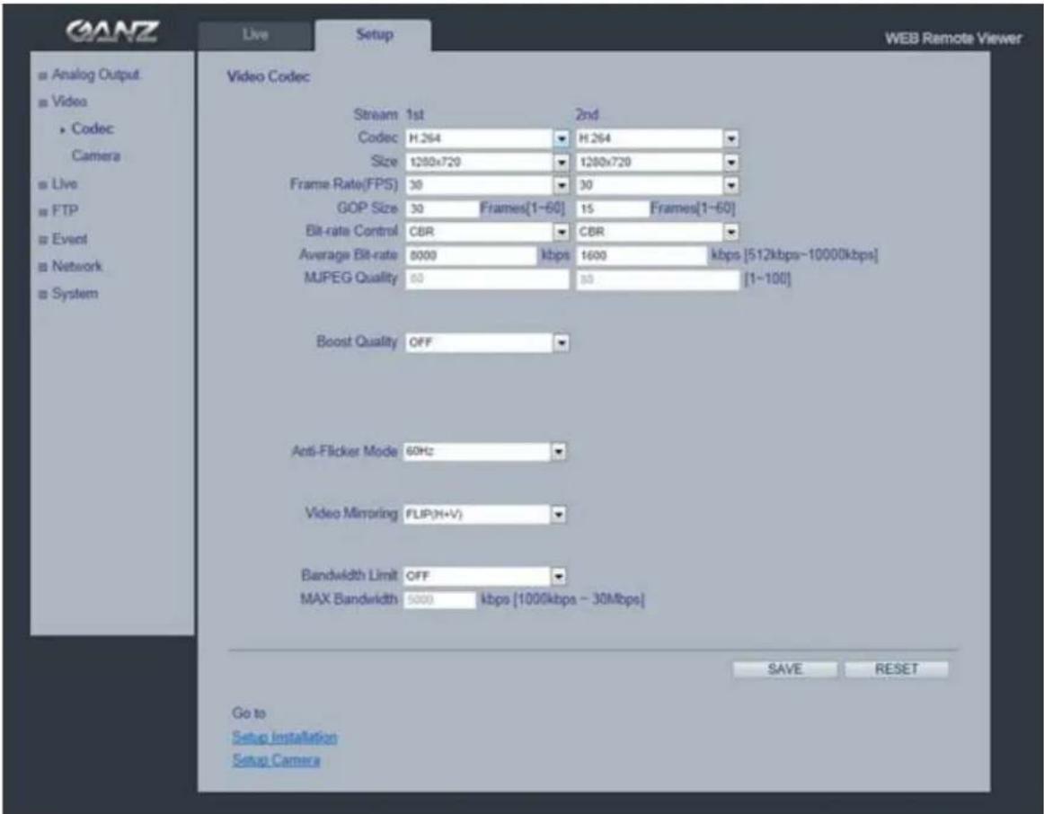Click 1st stream MJPEG Quality field
Image resolution: width=1044 pixels, height=814 pixels.
tap(487, 279)
